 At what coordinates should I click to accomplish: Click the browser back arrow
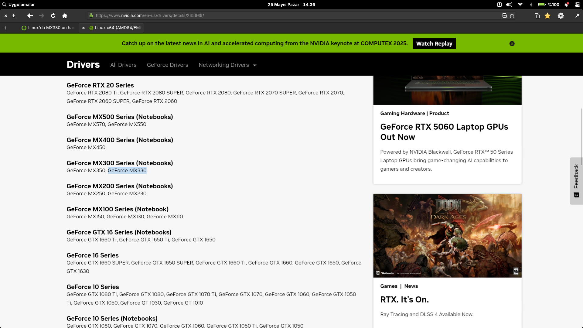click(30, 15)
